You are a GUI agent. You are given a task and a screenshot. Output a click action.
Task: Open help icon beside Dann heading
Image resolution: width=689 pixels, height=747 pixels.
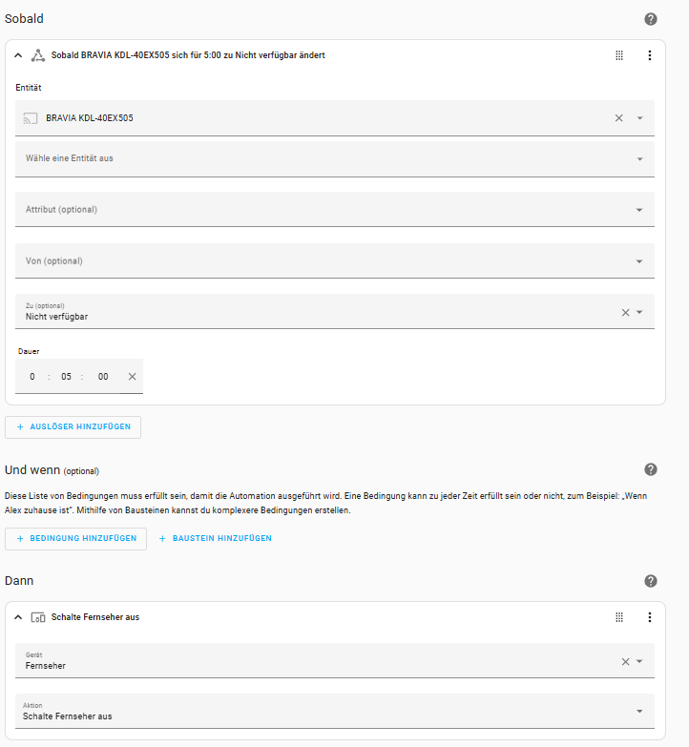(x=651, y=581)
